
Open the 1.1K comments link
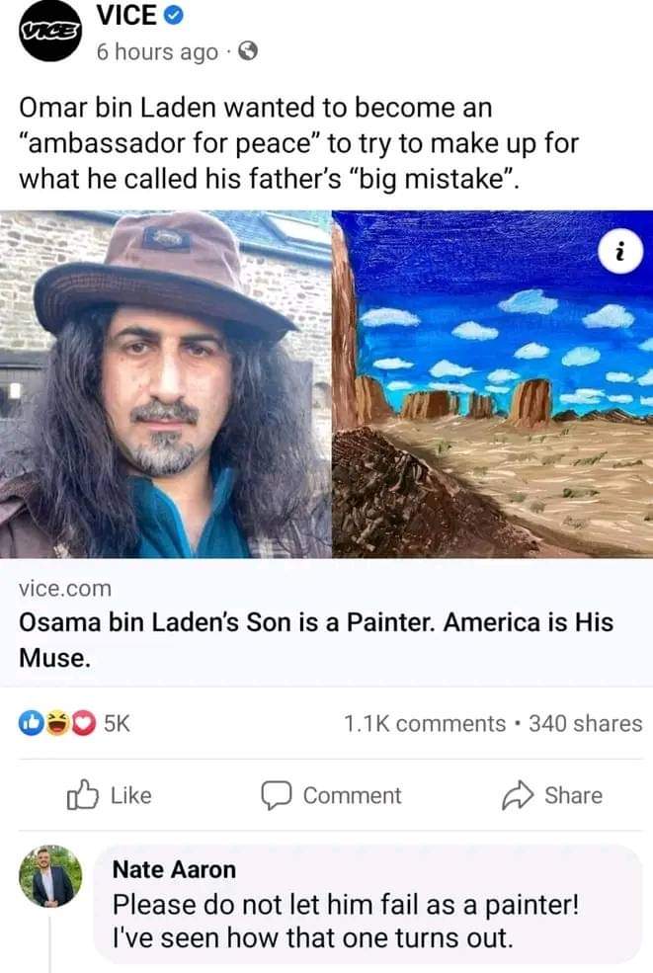pyautogui.click(x=424, y=723)
